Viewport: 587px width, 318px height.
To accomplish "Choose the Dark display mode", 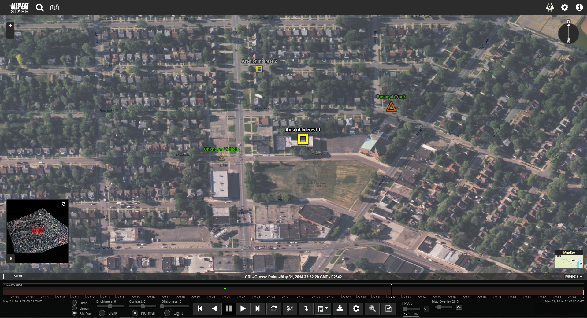I will click(x=102, y=313).
